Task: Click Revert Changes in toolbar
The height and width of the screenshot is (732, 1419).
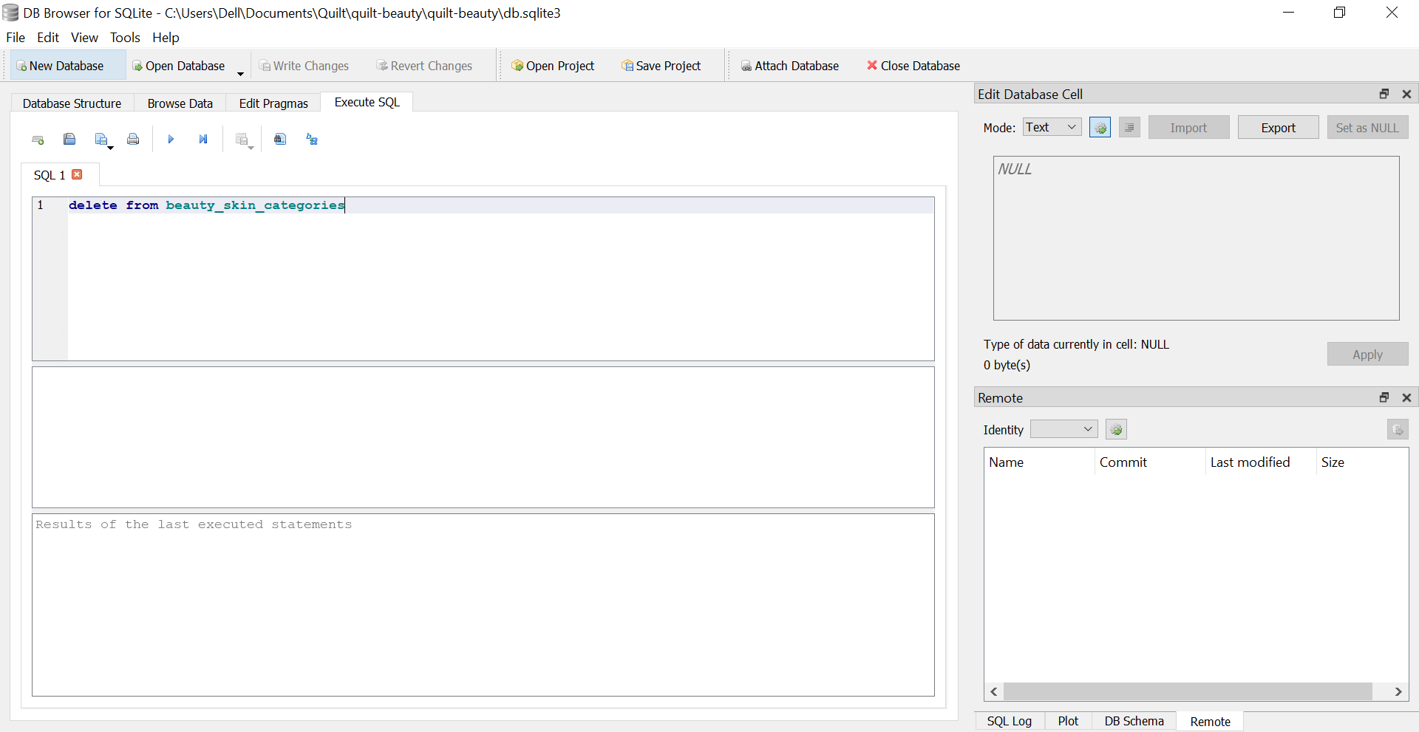Action: pos(424,66)
